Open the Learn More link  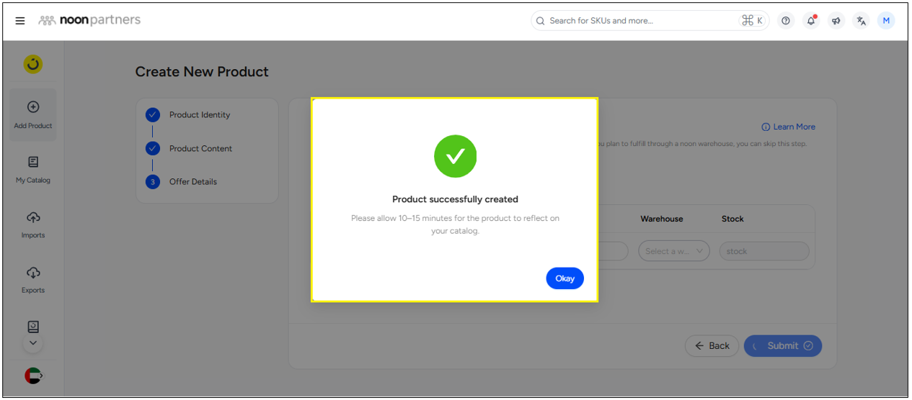tap(789, 127)
